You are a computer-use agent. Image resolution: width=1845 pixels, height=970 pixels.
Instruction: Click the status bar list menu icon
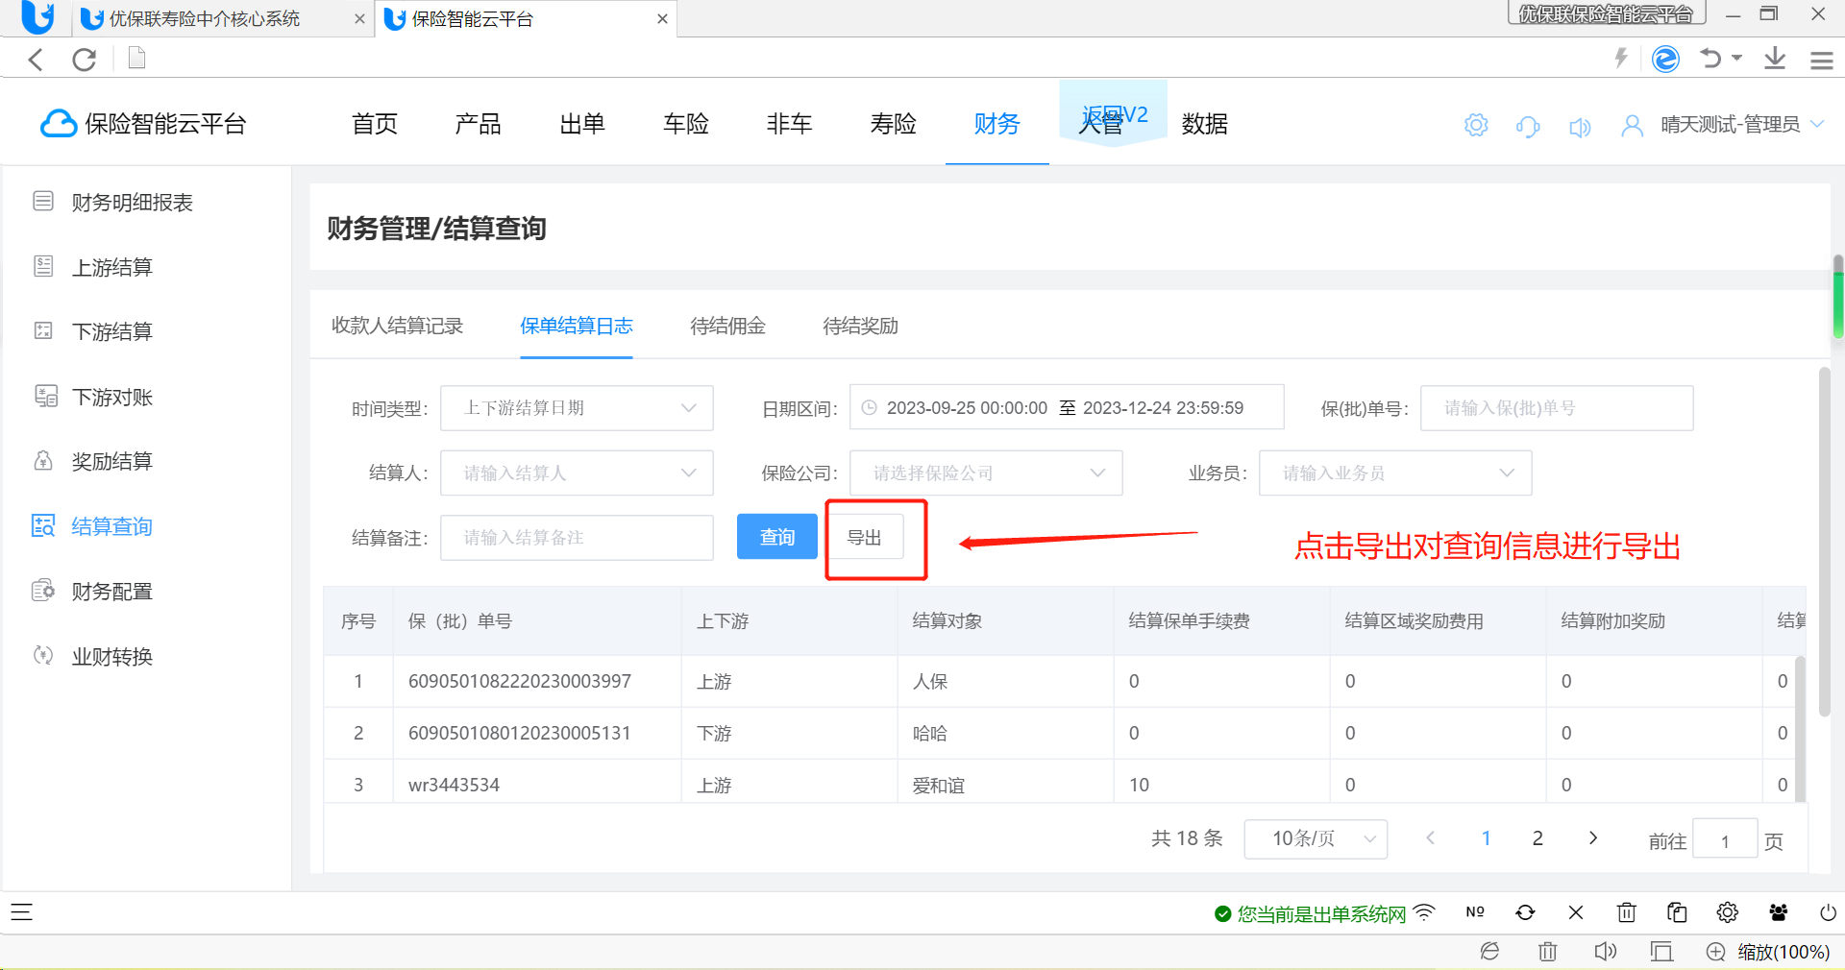(x=21, y=912)
